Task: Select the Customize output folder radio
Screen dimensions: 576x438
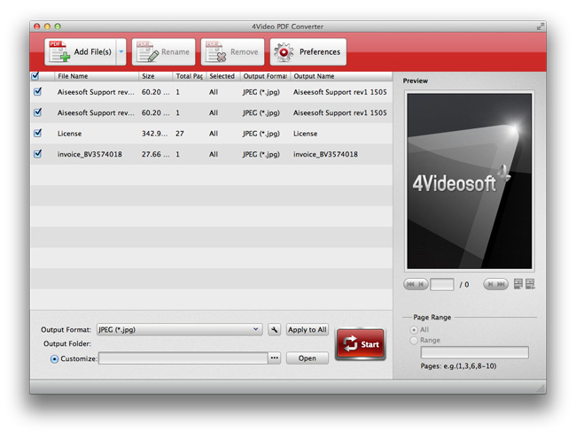Action: click(x=54, y=358)
